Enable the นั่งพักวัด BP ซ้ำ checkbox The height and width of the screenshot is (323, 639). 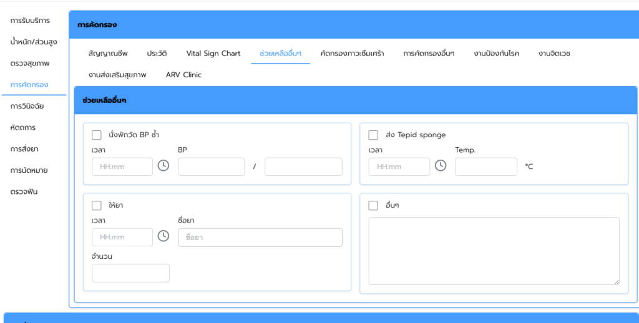pyautogui.click(x=97, y=135)
